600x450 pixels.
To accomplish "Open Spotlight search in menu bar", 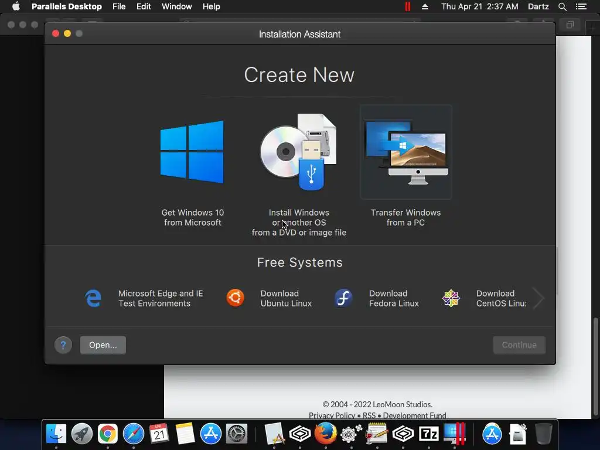I will 562,6.
